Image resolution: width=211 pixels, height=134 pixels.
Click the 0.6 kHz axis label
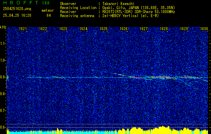click(x=3, y=127)
